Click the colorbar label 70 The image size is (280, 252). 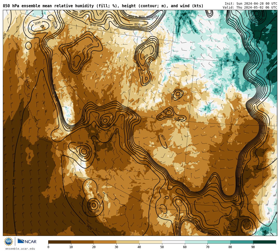pos(207,247)
